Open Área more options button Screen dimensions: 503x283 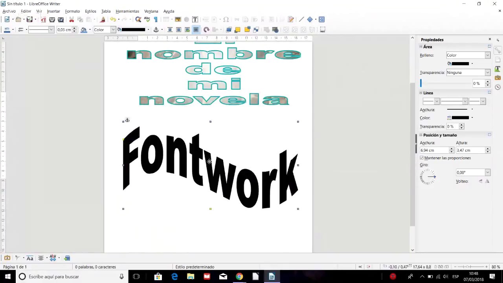[x=489, y=46]
